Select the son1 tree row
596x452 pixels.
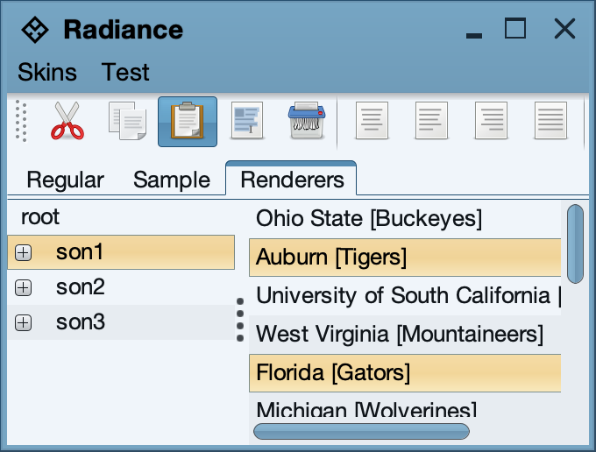(x=121, y=252)
